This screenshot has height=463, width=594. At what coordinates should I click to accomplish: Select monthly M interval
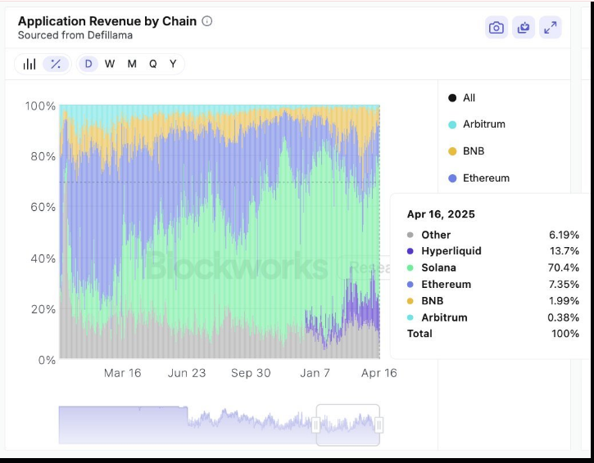[132, 64]
